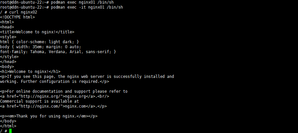The height and width of the screenshot is (133, 298).
Task: Click the last '/ #' shell prompt
Action: pos(4,131)
